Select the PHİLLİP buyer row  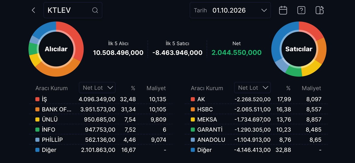(x=101, y=140)
